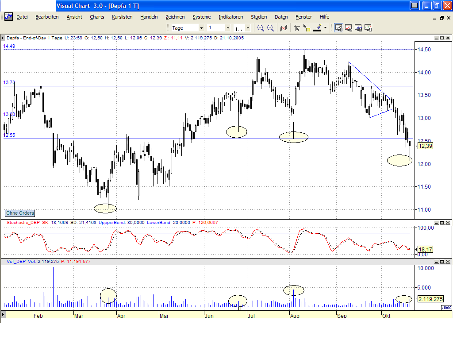Click the zoom out magnifier icon
Image resolution: width=453 pixels, height=340 pixels.
tap(261, 28)
